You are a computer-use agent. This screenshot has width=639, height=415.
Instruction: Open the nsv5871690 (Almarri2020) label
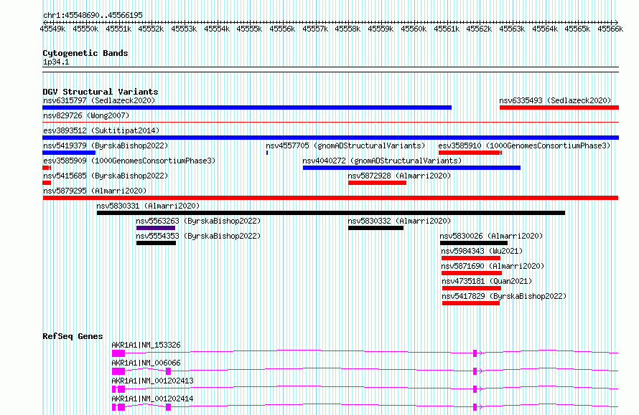tap(493, 266)
